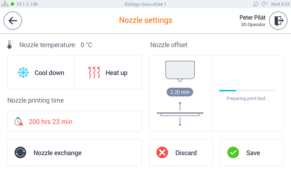Select the Cool down button
Viewport: 291px width, 174px height.
point(41,72)
